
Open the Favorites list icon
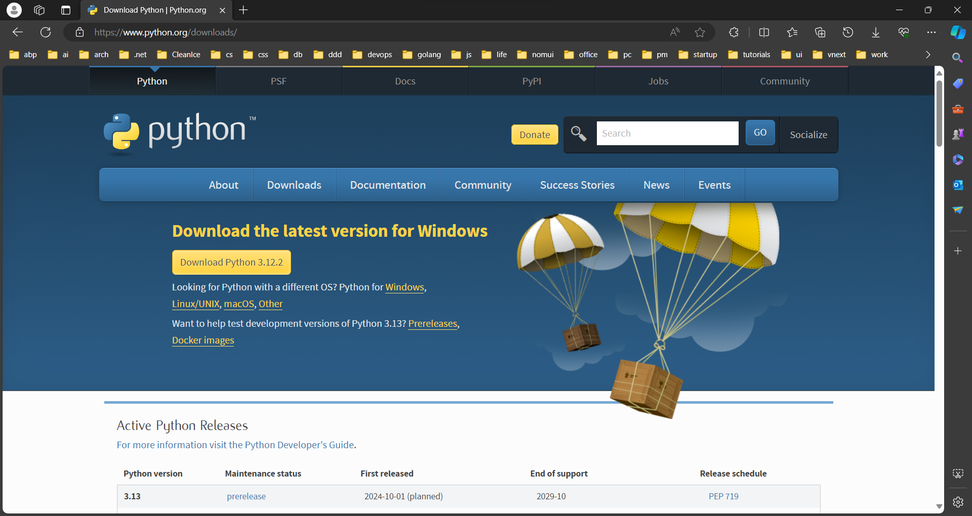[792, 32]
